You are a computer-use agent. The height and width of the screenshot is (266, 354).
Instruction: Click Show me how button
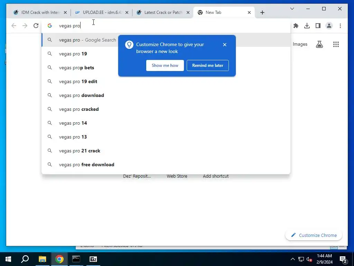165,65
